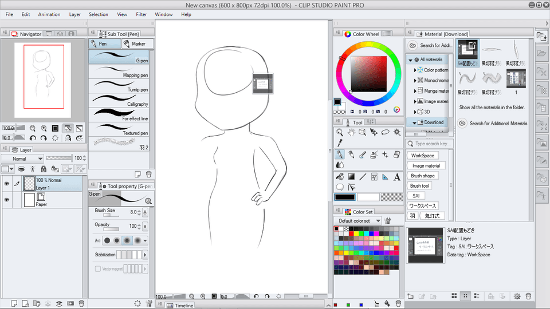
Task: Open the Filter menu
Action: click(x=141, y=14)
